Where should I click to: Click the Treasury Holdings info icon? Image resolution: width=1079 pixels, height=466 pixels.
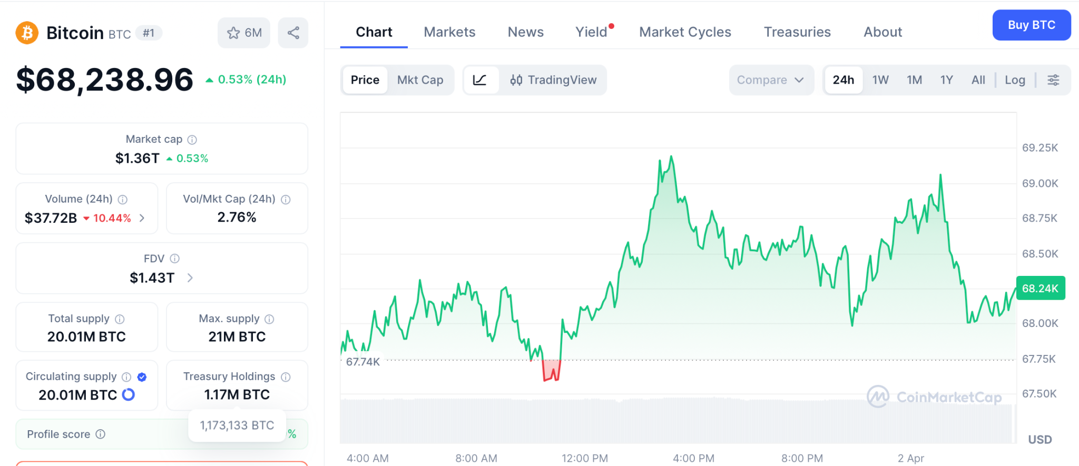click(x=286, y=377)
